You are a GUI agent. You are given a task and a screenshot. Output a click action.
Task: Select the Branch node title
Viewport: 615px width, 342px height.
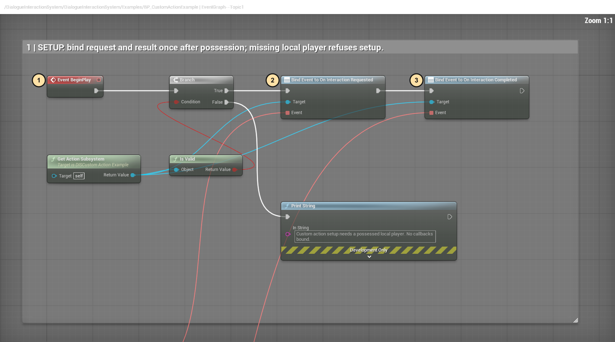[187, 80]
